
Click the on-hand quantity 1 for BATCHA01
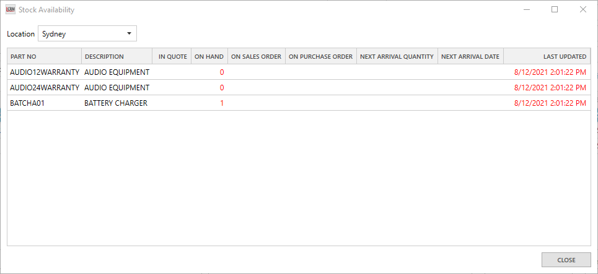pos(221,103)
